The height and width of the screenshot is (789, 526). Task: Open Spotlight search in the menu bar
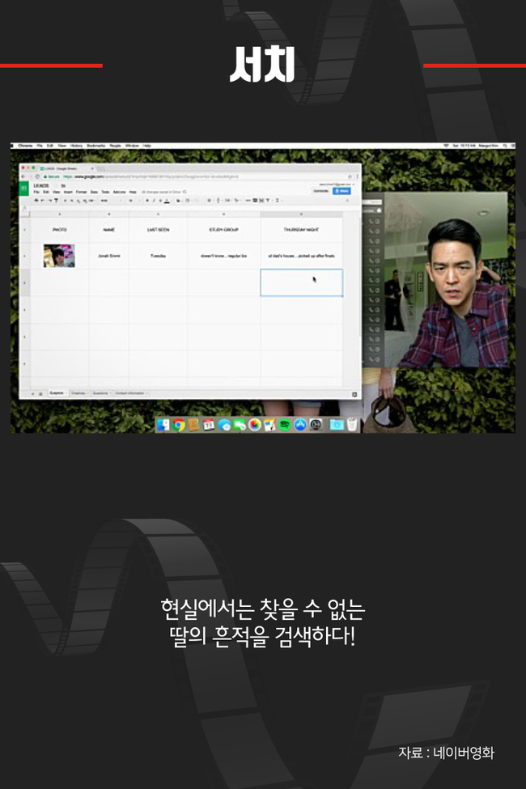click(x=505, y=146)
